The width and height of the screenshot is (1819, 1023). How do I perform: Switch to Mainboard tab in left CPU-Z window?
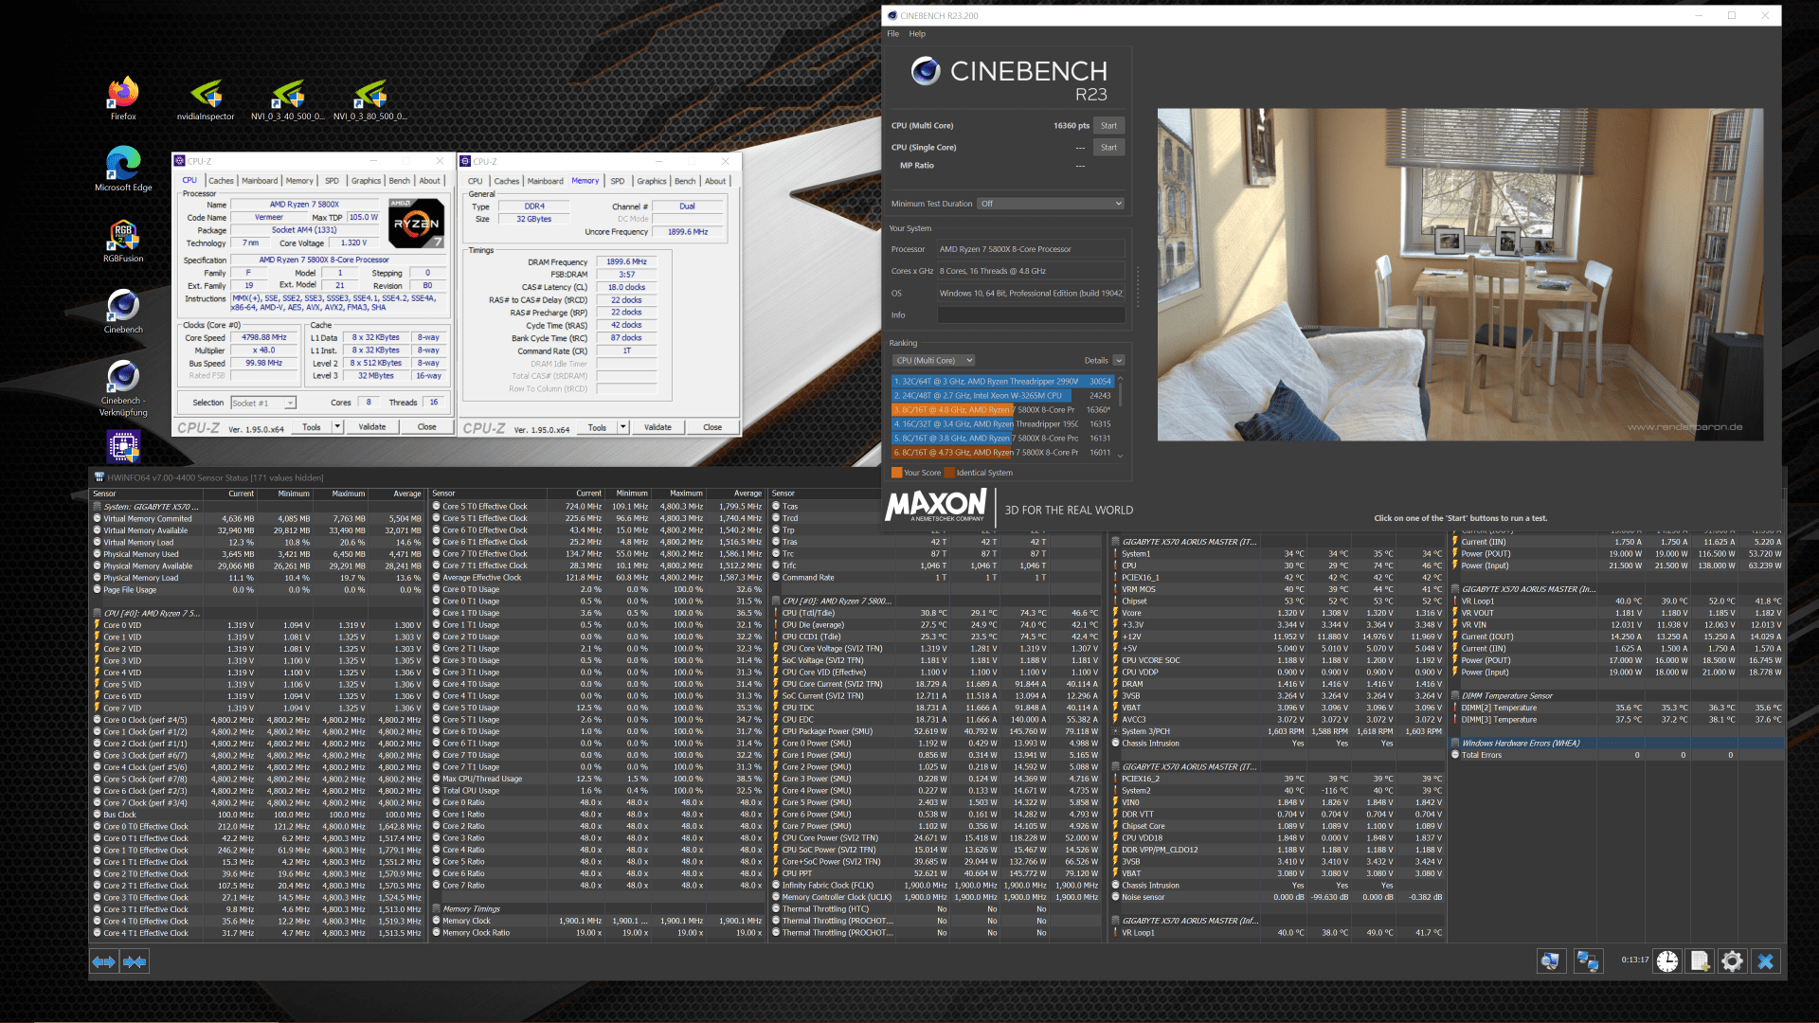point(260,181)
